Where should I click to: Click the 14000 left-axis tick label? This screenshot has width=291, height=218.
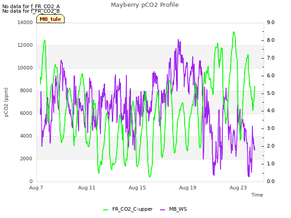[x=25, y=22]
